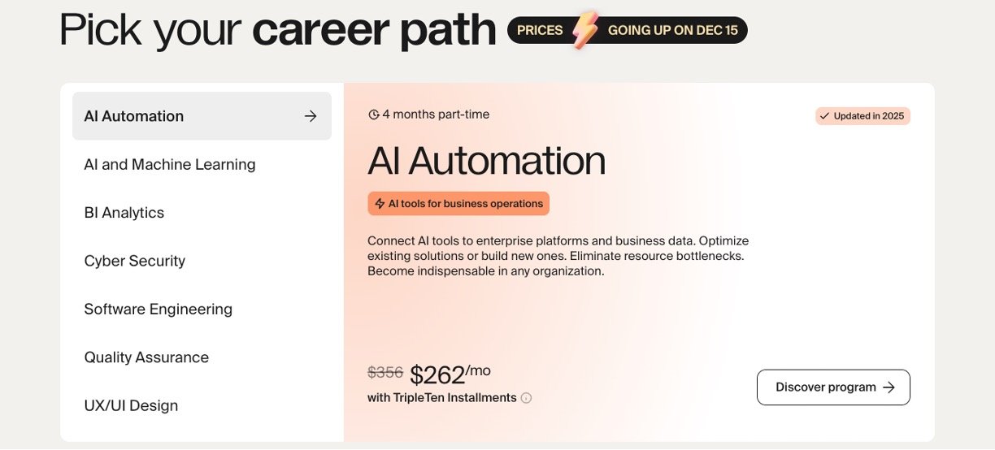
Task: Click the bolt icon in AI tools badge
Action: (x=380, y=204)
